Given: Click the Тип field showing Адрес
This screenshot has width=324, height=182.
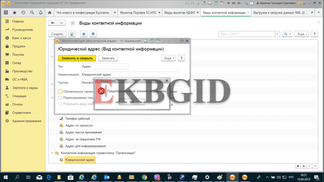Looking at the screenshot, I should (x=105, y=66).
